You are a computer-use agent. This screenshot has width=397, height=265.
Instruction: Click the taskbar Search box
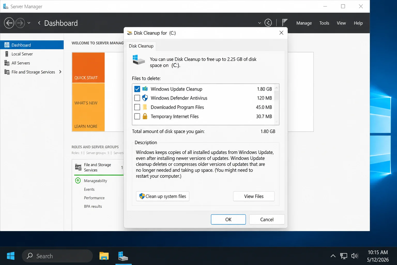[x=57, y=256]
